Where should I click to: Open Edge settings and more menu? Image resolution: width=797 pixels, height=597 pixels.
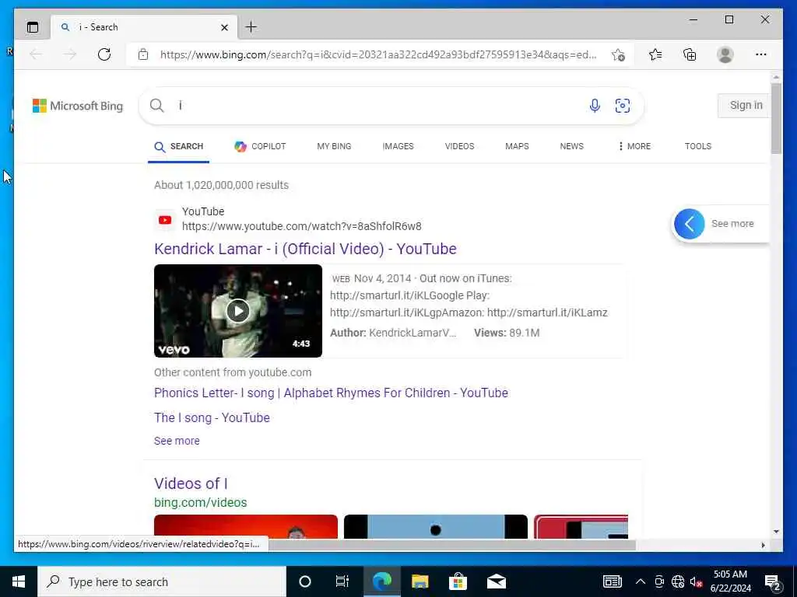(761, 54)
